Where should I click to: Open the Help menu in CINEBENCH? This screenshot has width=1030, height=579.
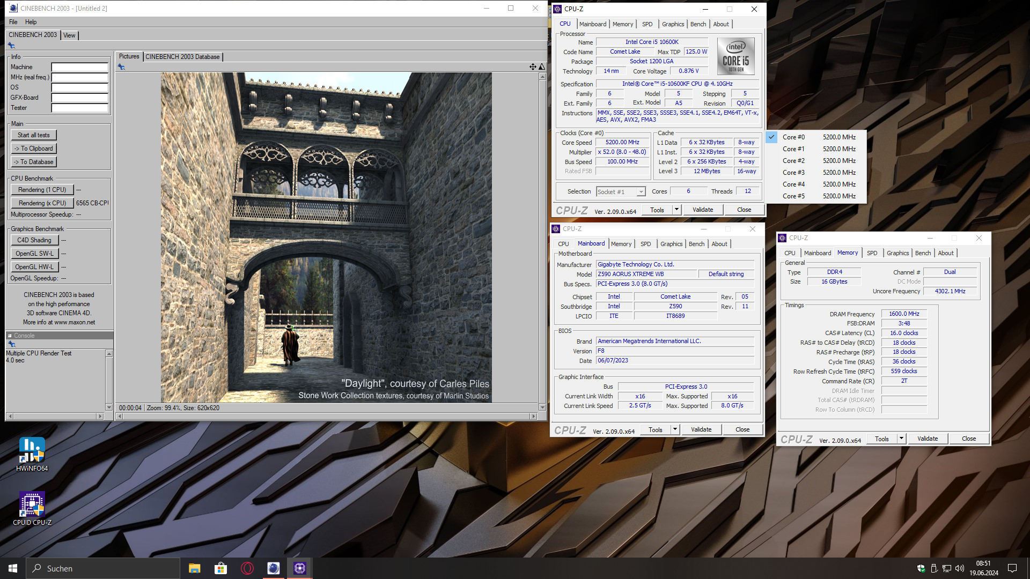click(x=31, y=22)
